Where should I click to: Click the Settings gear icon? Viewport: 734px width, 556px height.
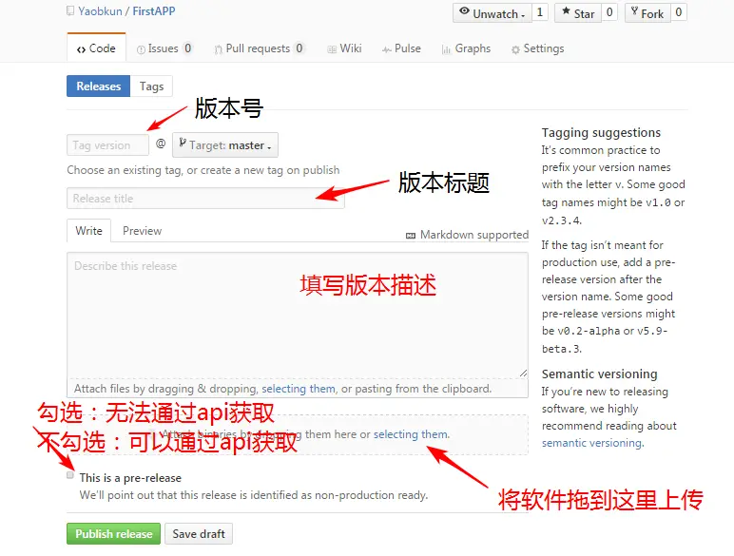point(515,49)
